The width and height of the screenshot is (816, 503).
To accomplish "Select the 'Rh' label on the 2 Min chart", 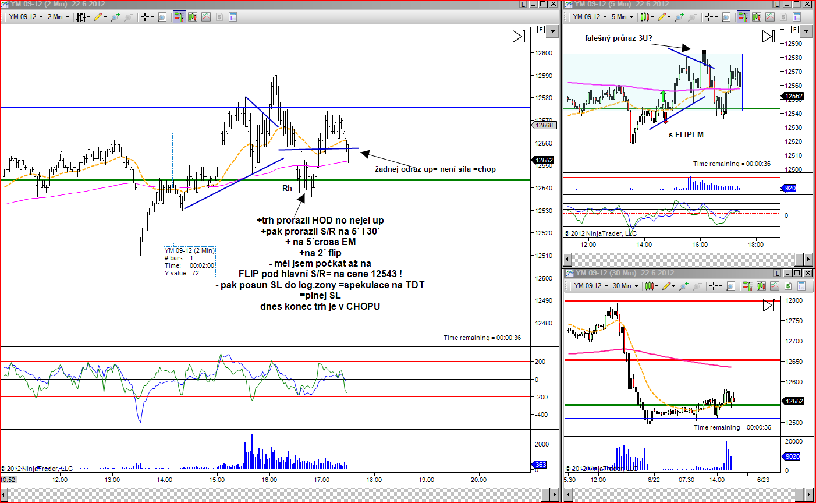I will click(287, 188).
